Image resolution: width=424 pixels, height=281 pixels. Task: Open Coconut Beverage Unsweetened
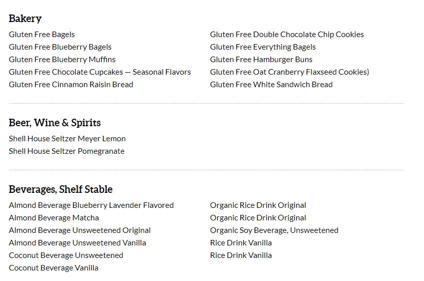click(66, 255)
